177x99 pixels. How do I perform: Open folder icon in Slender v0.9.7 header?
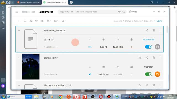point(140,58)
